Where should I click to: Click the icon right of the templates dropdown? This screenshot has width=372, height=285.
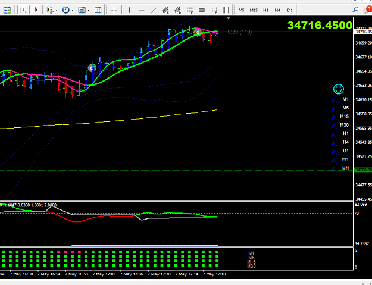(98, 10)
